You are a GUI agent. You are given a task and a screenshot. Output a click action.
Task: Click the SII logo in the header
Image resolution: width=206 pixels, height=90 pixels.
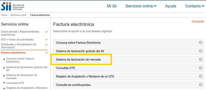click(x=13, y=6)
